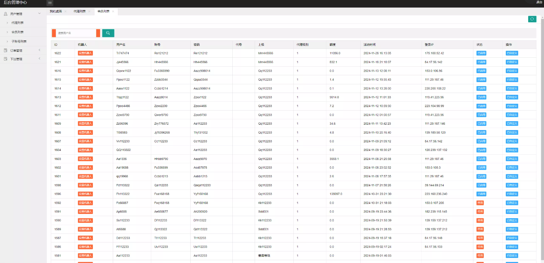This screenshot has width=544, height=263.
Task: Click the green search magnifier button
Action: click(x=108, y=33)
